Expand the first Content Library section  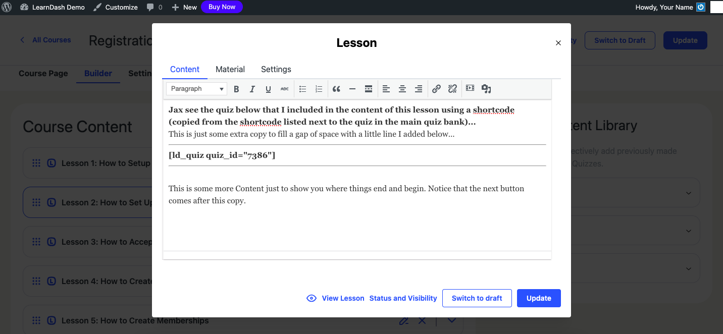(688, 193)
